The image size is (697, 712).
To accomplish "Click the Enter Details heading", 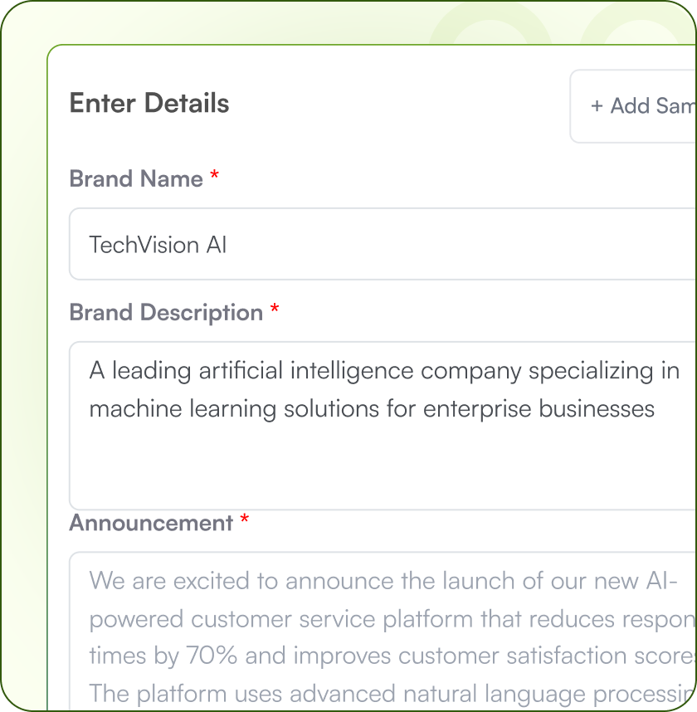I will 149,104.
